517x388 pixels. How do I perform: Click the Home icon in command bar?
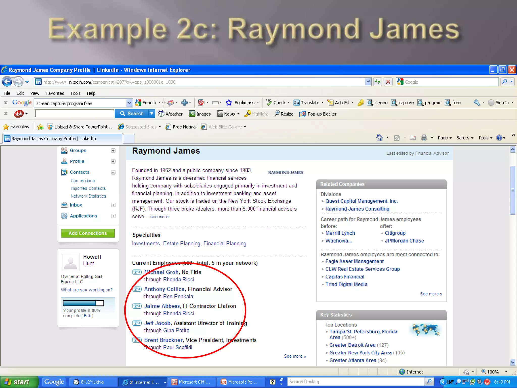point(379,138)
